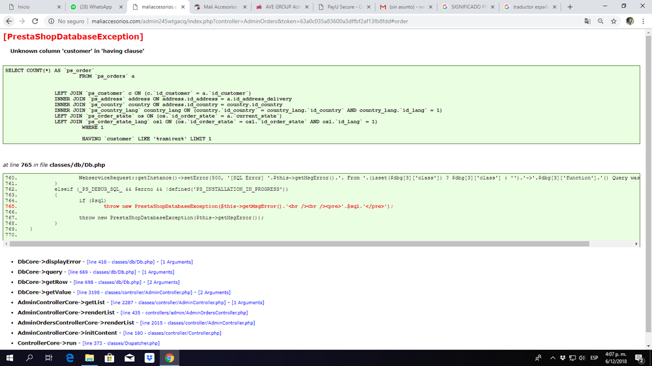Focus the address bar URL
This screenshot has width=652, height=366.
click(250, 21)
